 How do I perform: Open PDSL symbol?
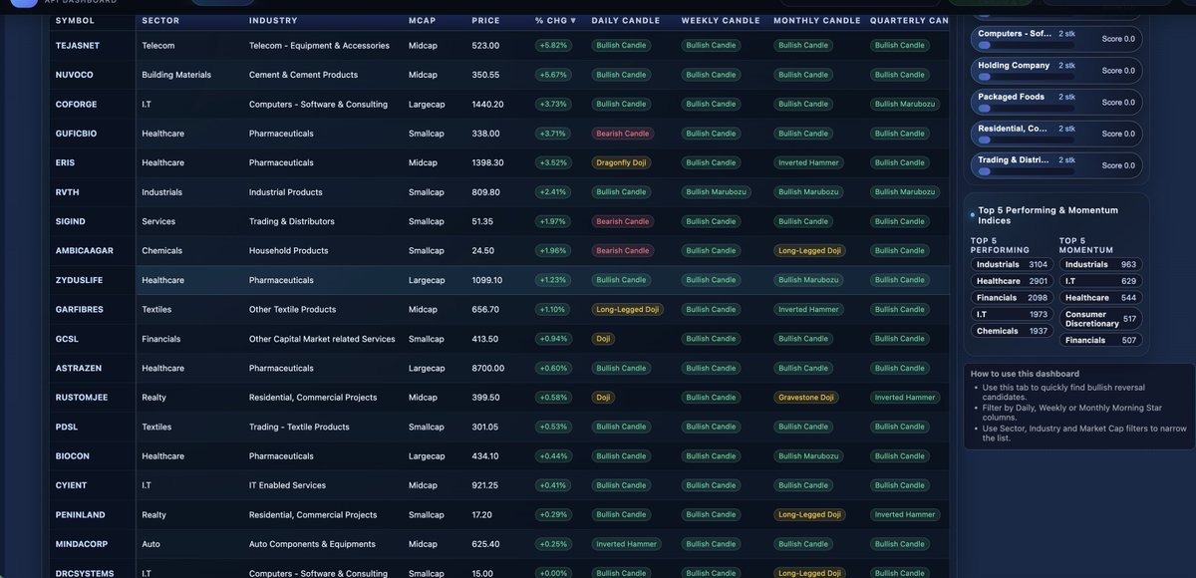tap(67, 427)
